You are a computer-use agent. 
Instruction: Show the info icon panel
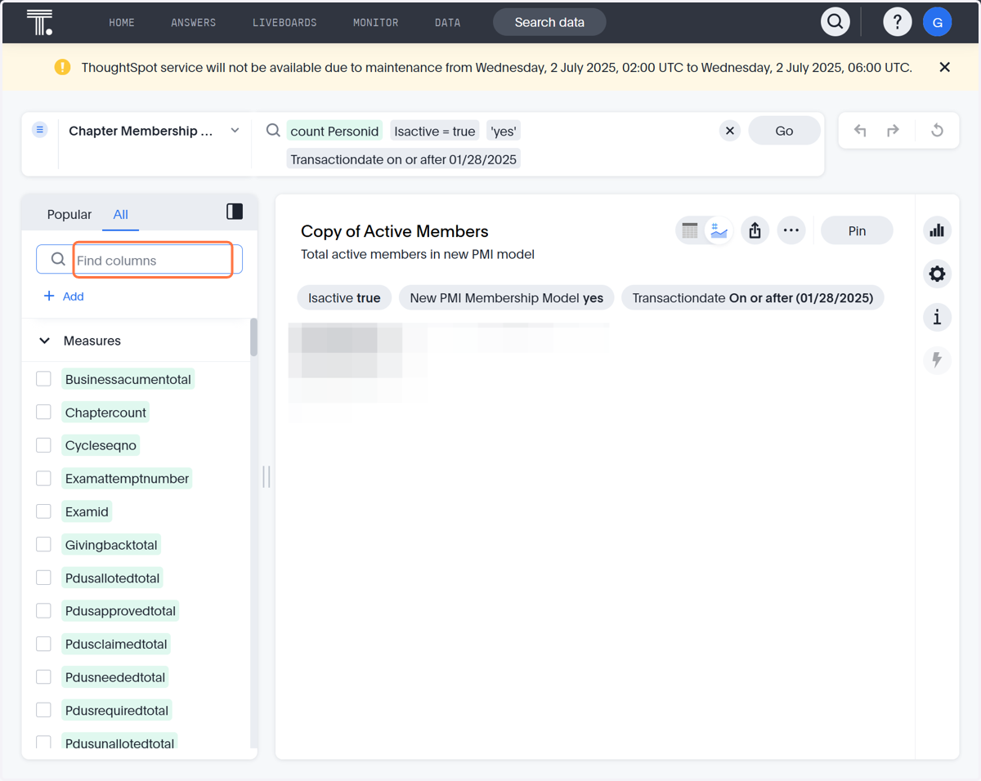point(937,317)
